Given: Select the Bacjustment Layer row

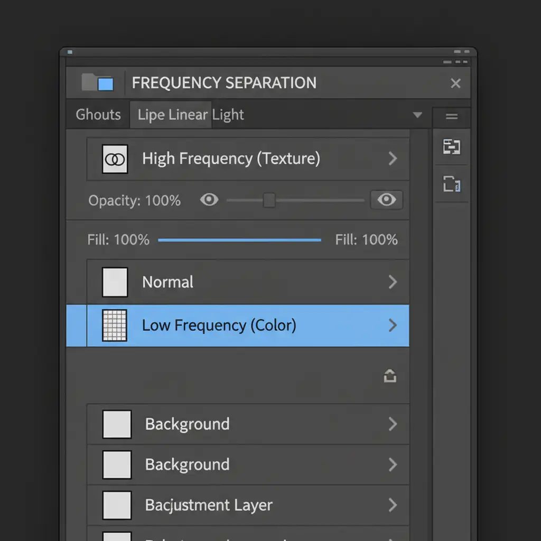Looking at the screenshot, I should [247, 505].
